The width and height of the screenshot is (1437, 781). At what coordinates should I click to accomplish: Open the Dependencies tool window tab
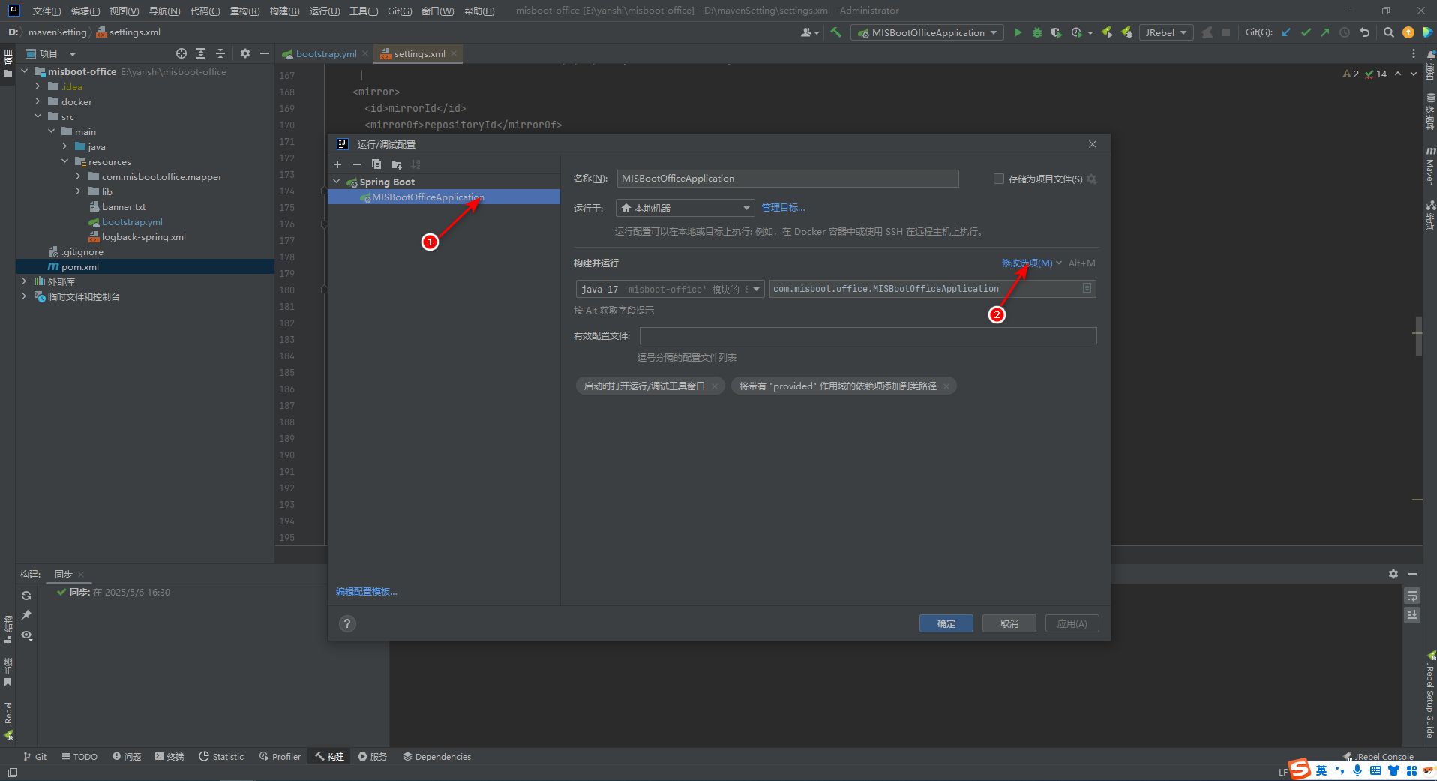(x=436, y=756)
